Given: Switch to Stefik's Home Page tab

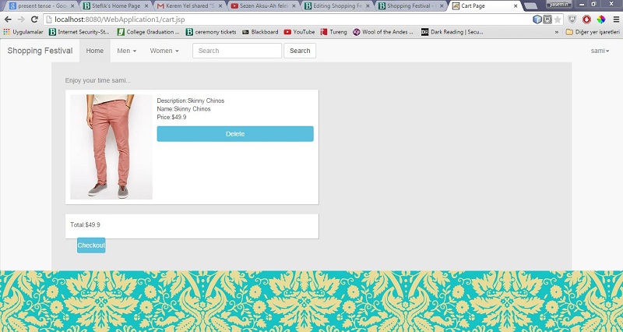Looking at the screenshot, I should (x=114, y=5).
